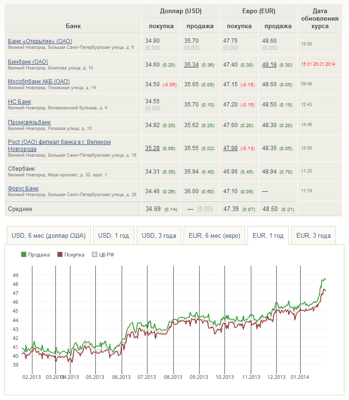Select the EUR, 1 год tab
Viewport: 349px width, 400px height.
click(268, 235)
